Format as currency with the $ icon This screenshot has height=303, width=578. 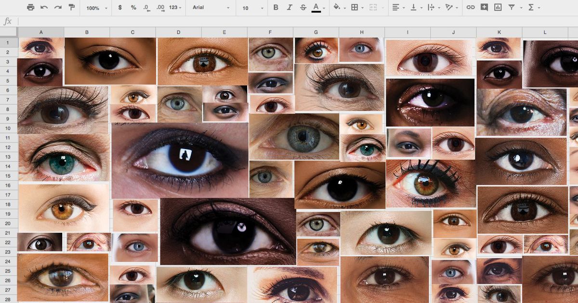click(120, 8)
